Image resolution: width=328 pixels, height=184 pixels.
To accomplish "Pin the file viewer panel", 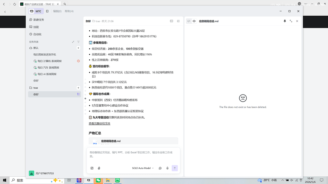I will click(x=285, y=21).
